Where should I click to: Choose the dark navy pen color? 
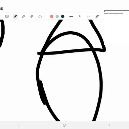(62, 16)
